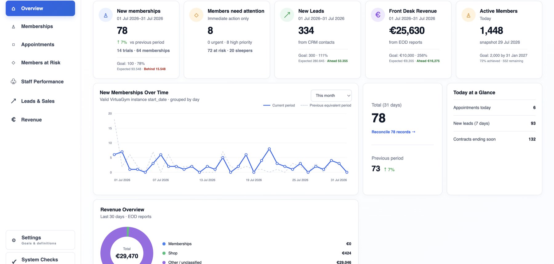Click the checkmark icon beside System Checks
This screenshot has height=264, width=554.
(14, 261)
